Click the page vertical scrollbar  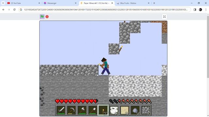click(208, 46)
